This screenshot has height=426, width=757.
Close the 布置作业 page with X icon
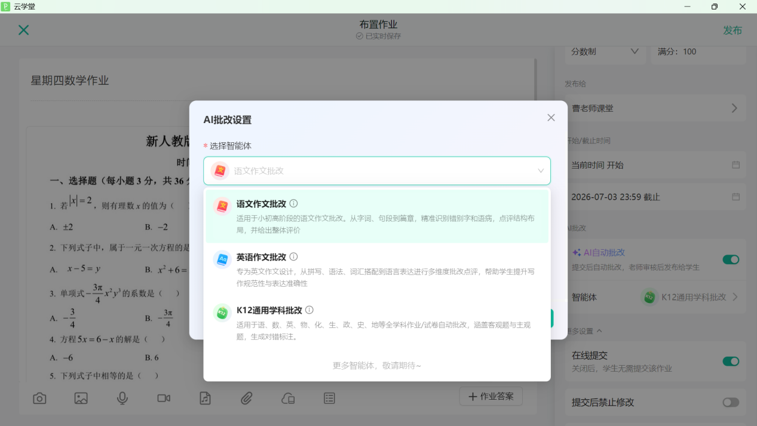(x=23, y=30)
